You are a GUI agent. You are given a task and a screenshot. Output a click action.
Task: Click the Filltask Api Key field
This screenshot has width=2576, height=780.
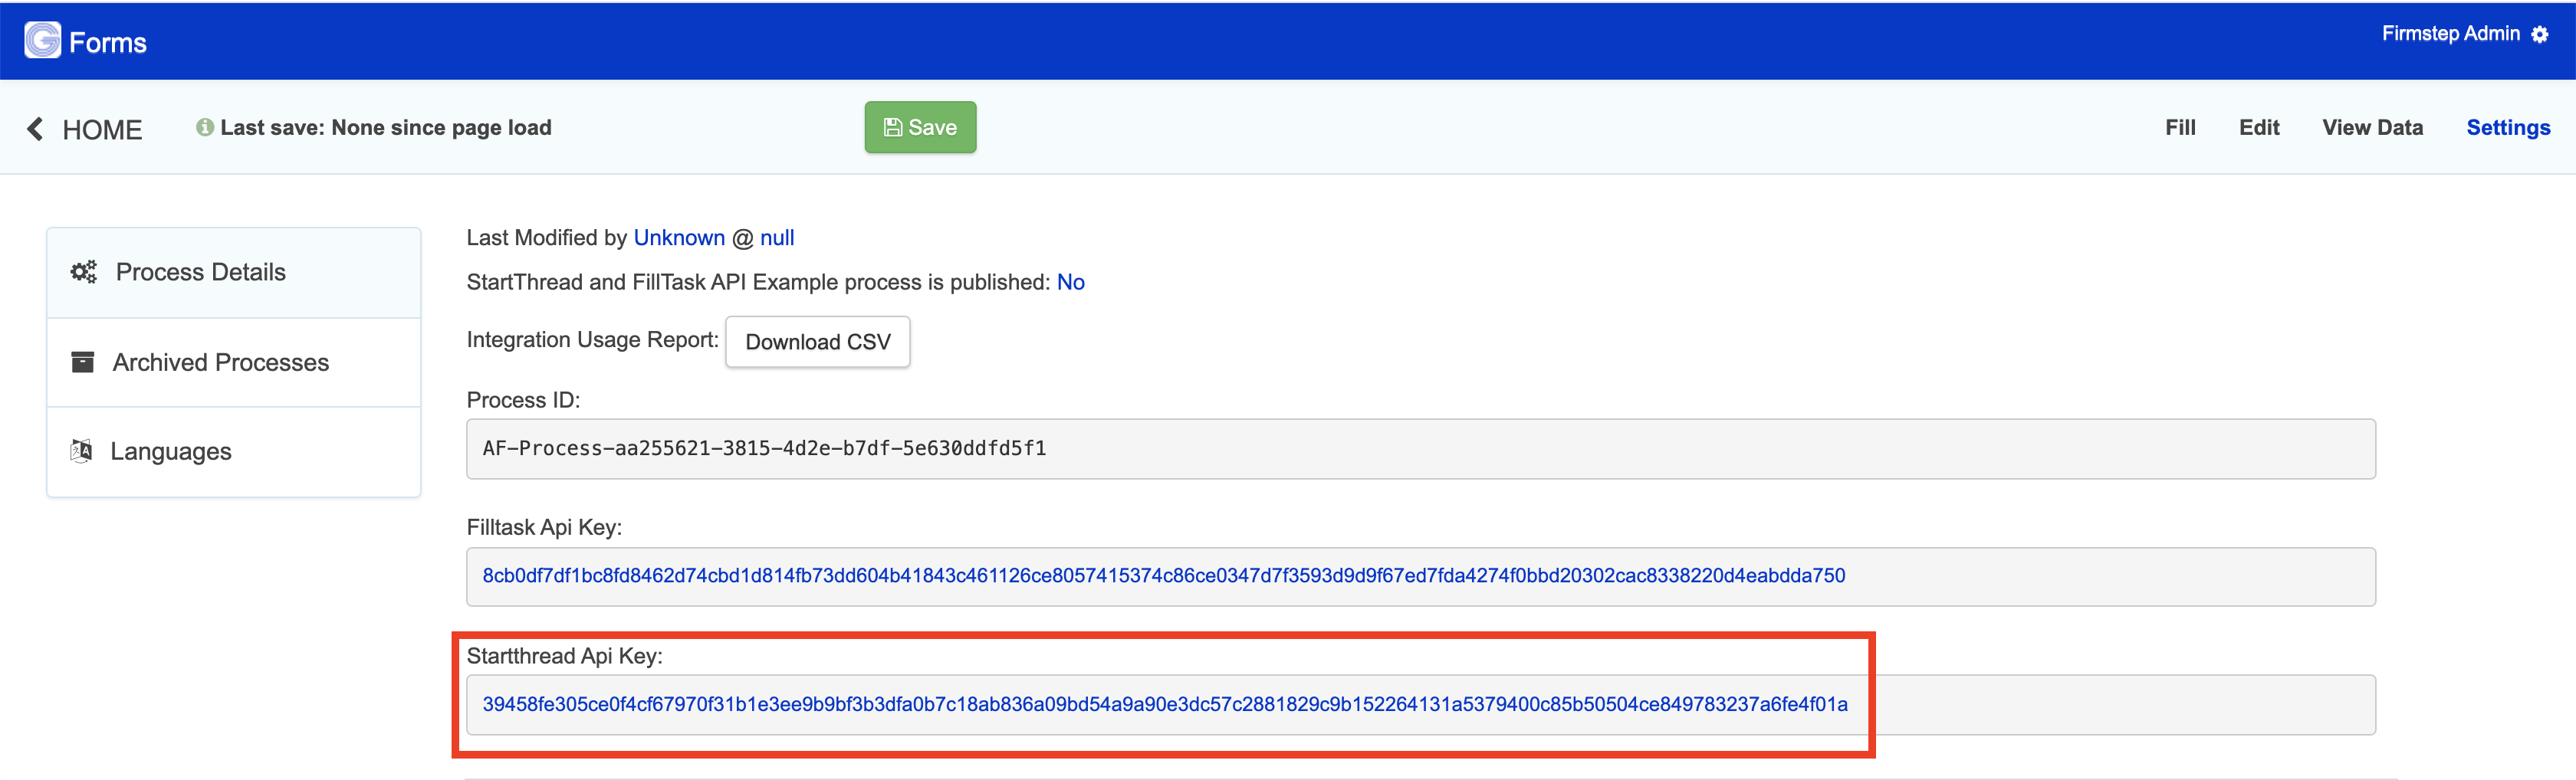pos(1420,576)
